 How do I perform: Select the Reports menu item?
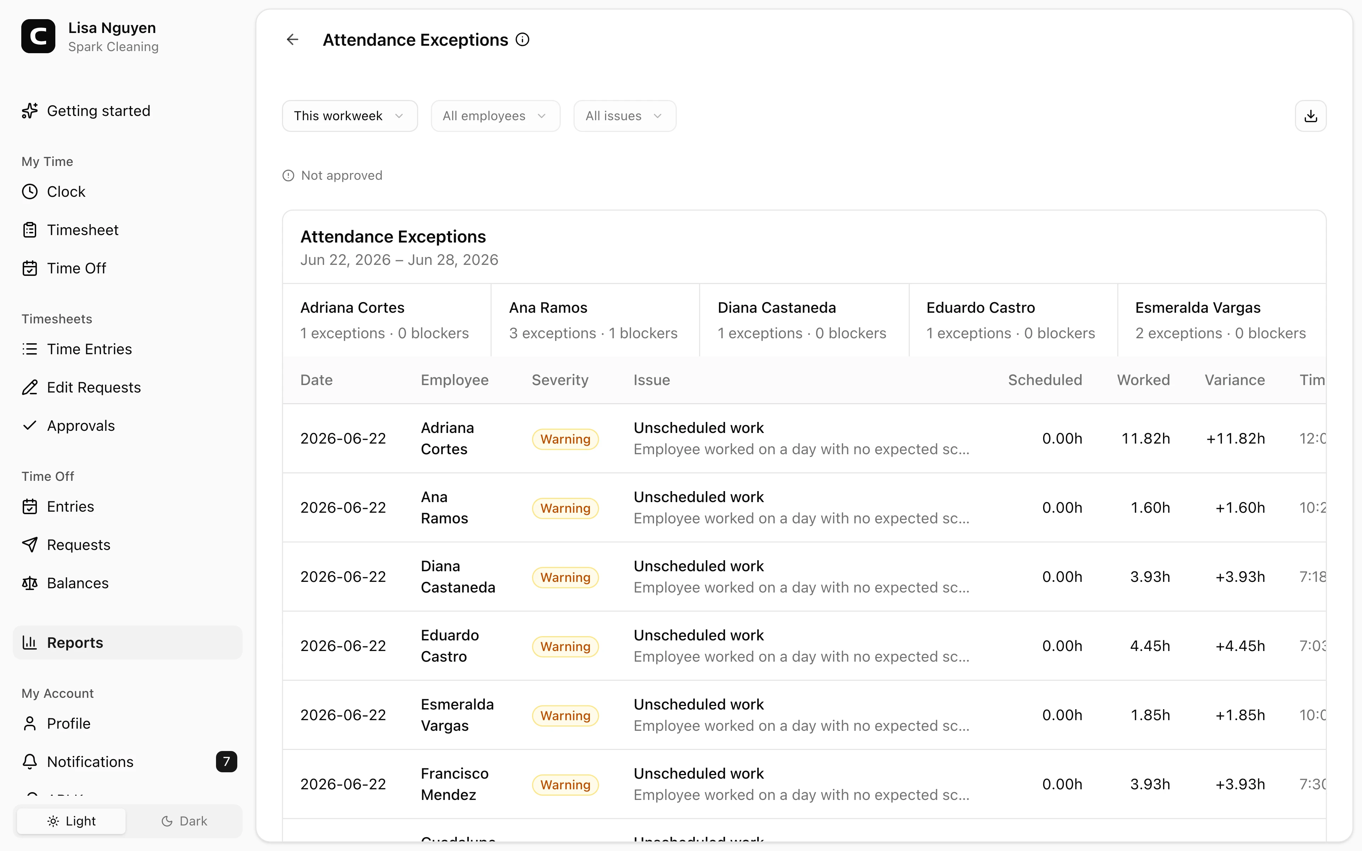[128, 643]
